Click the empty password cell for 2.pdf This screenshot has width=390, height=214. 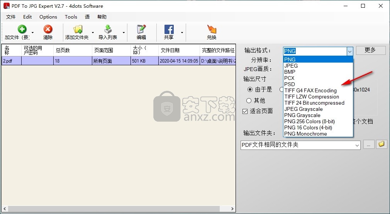[37, 61]
